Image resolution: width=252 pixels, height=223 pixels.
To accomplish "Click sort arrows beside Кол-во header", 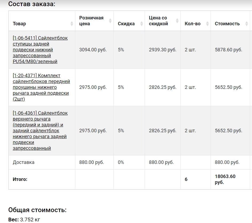I will [x=207, y=24].
